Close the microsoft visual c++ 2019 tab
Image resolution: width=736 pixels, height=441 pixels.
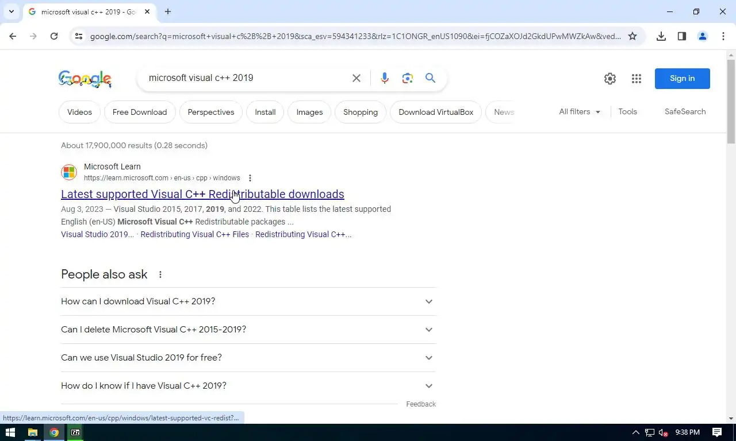147,11
